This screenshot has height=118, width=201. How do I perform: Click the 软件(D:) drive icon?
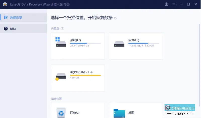pyautogui.click(x=119, y=44)
